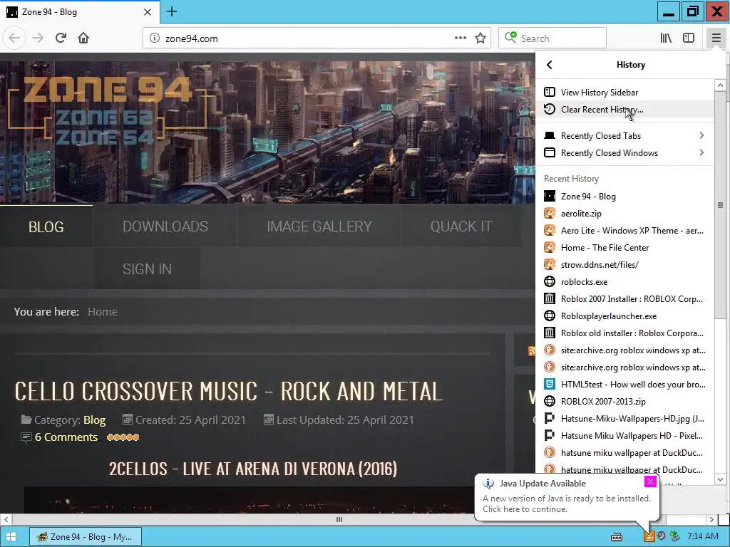Open the on-screen keyboard tray icon
Viewport: 730px width, 547px height.
pyautogui.click(x=617, y=537)
